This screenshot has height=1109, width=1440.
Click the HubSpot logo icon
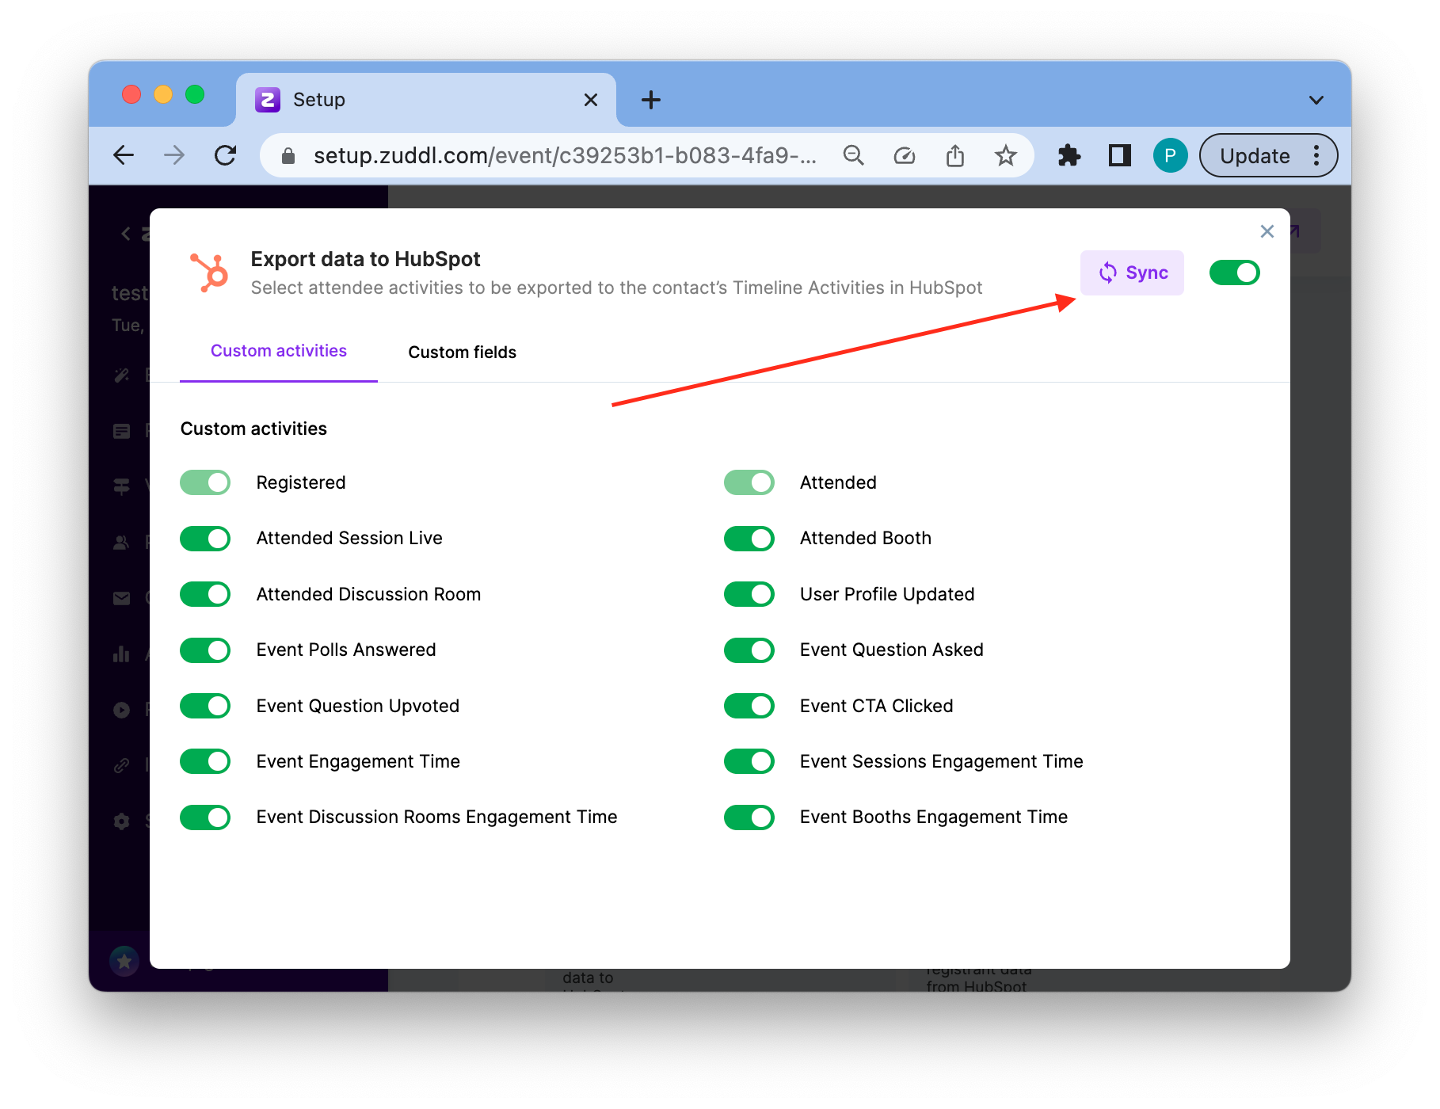pos(209,272)
